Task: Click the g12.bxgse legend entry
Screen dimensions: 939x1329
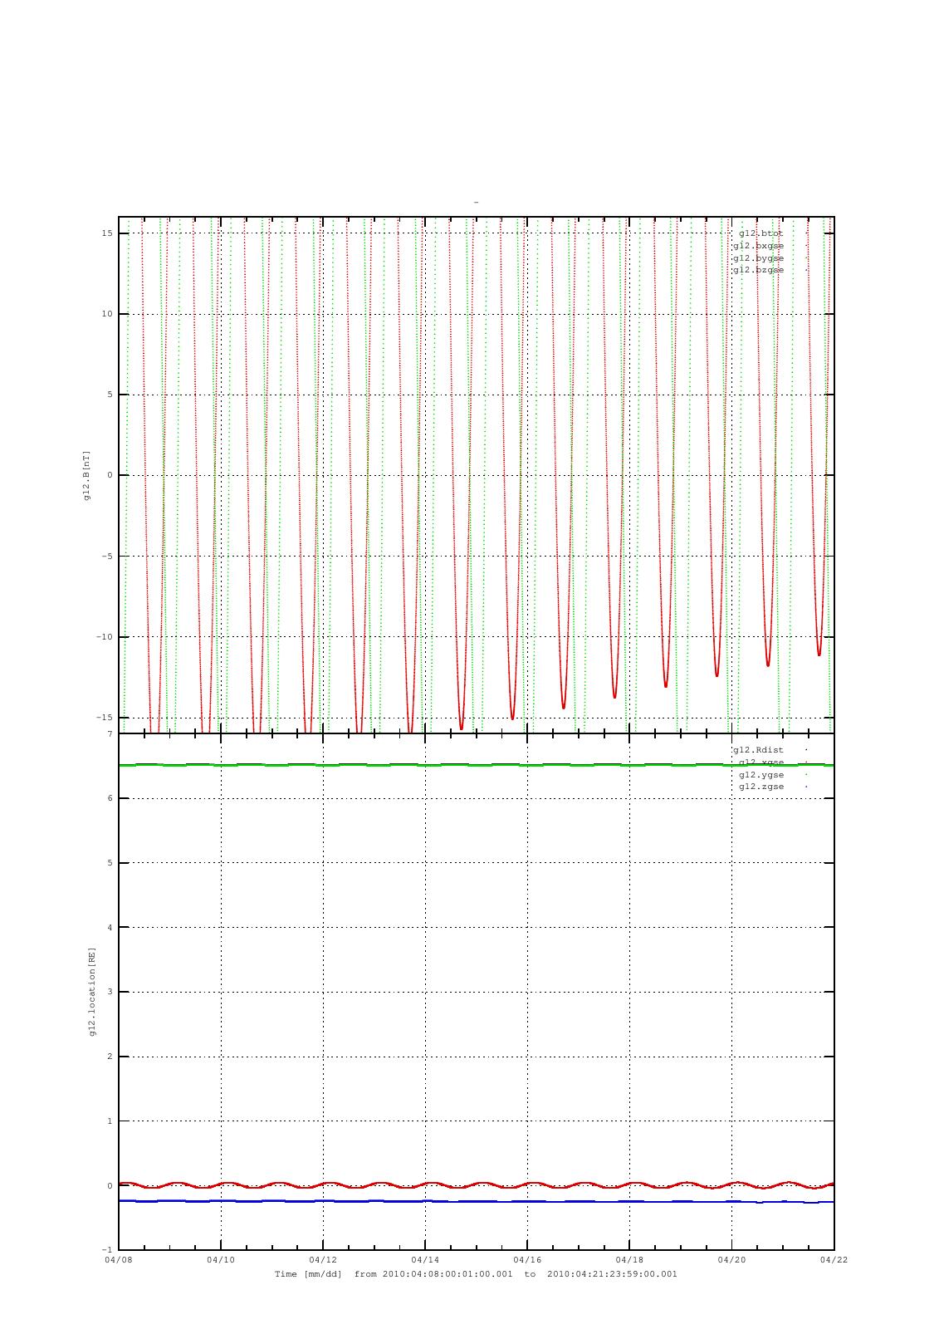Action: pos(757,246)
